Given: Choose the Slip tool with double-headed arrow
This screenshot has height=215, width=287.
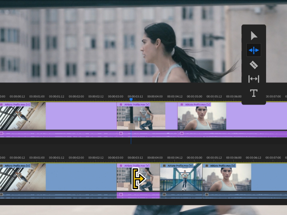Looking at the screenshot, I should coord(254,79).
